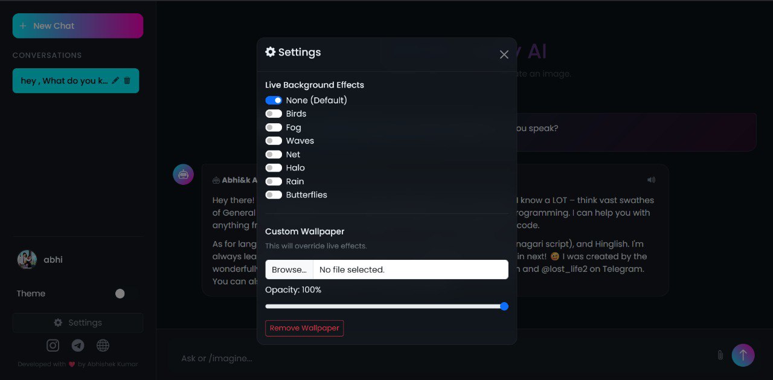Image resolution: width=773 pixels, height=380 pixels.
Task: Click the 'Custom Wallpaper' heading
Action: [305, 231]
